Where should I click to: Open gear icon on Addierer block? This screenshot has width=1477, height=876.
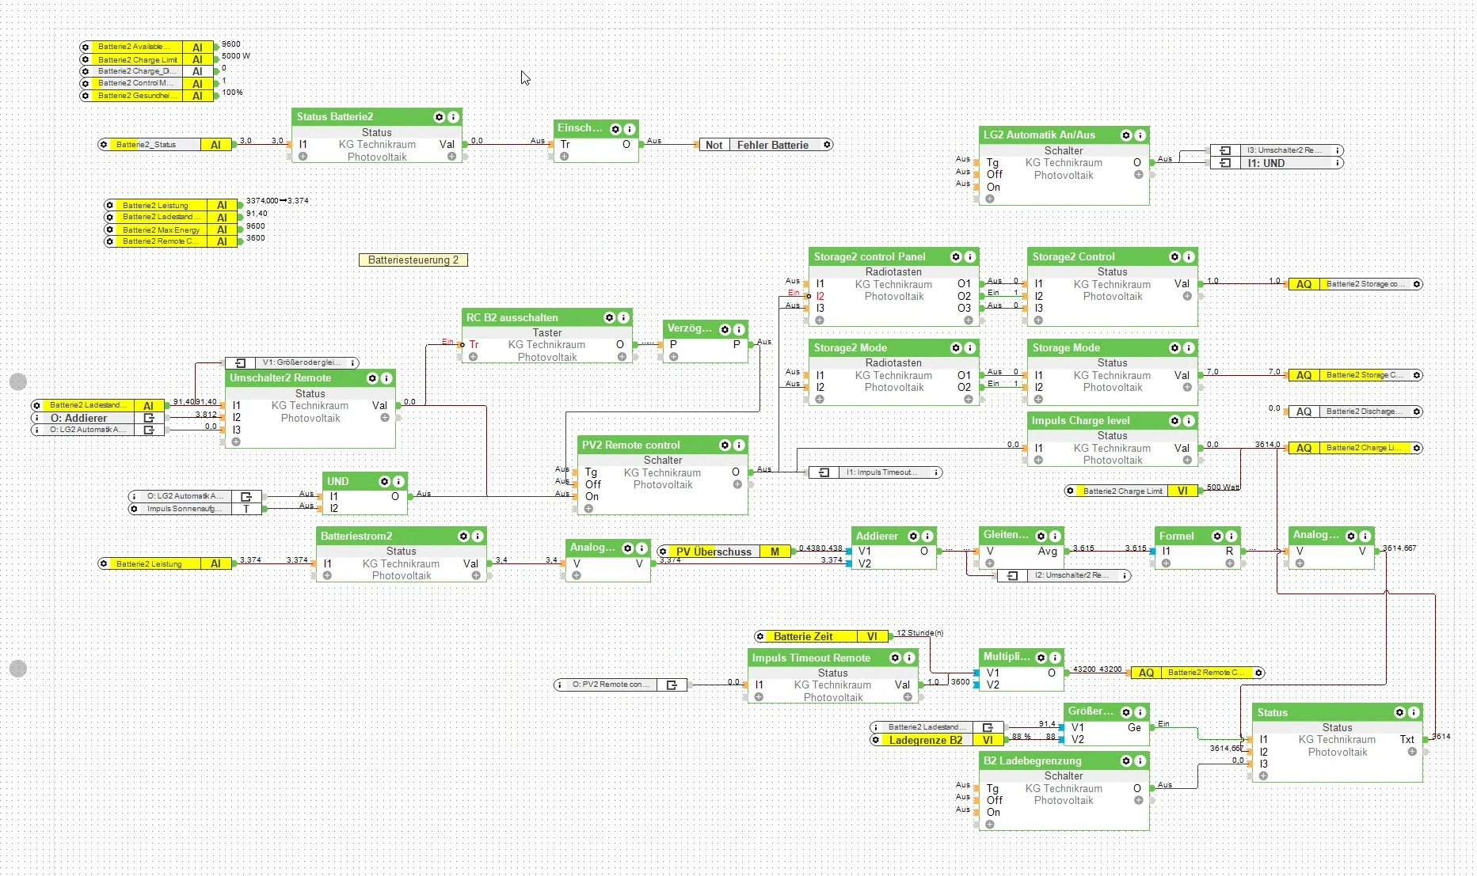(x=913, y=537)
